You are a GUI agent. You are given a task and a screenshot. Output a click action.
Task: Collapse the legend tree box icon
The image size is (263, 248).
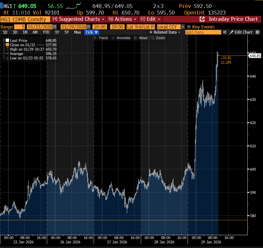[x=4, y=40]
